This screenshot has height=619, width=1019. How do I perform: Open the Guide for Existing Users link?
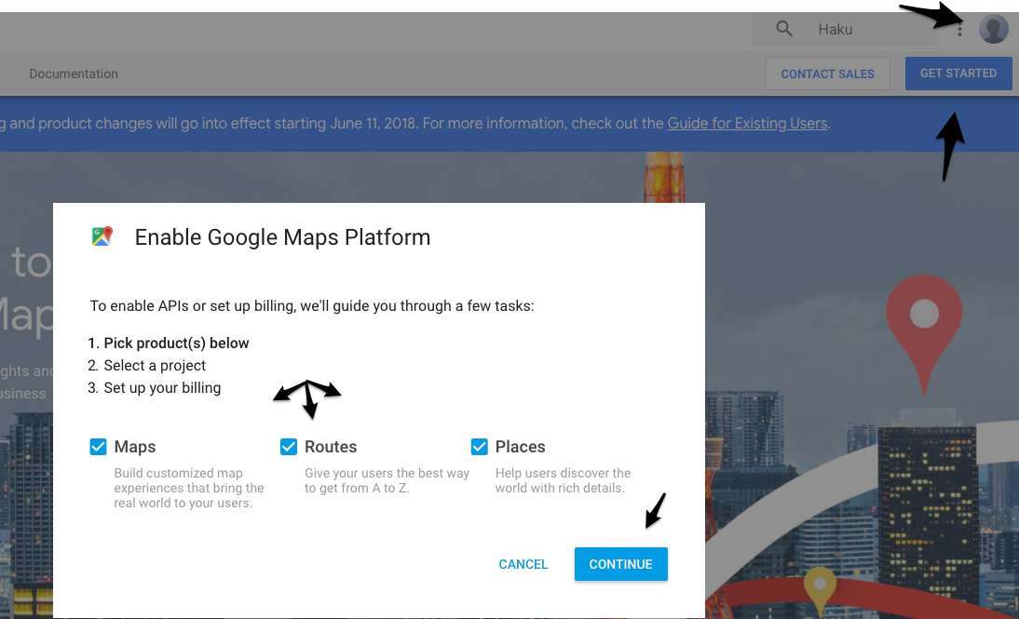coord(747,123)
